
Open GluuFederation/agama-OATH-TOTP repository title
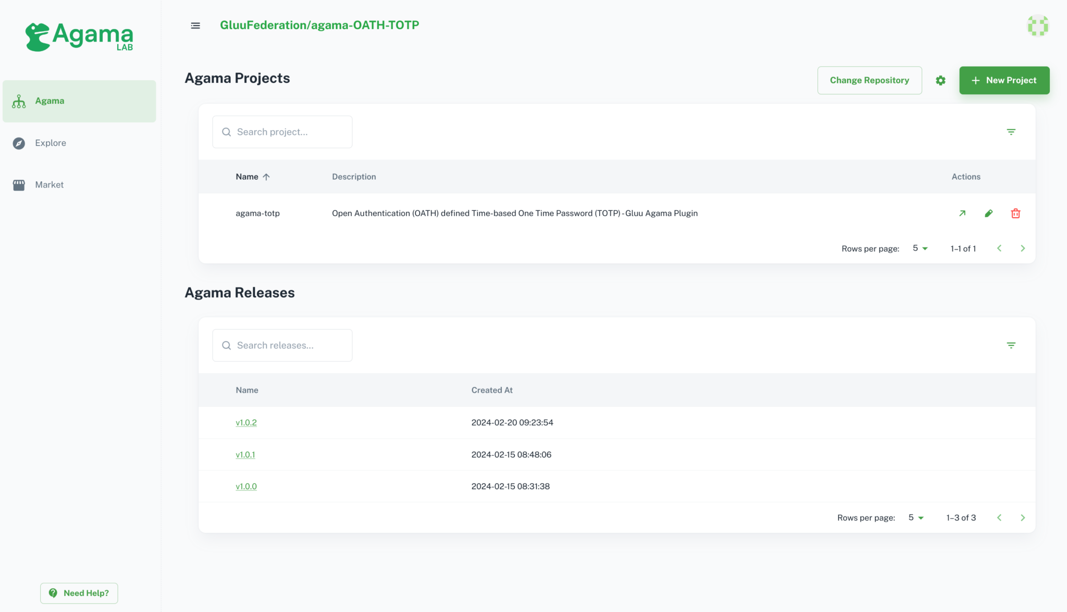click(319, 25)
